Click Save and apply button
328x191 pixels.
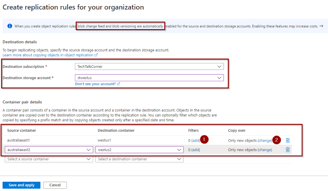(21, 185)
